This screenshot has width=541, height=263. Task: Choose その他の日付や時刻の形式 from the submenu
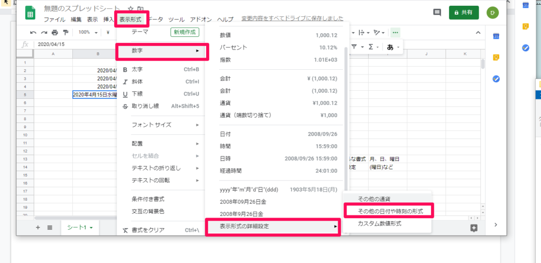coord(388,211)
